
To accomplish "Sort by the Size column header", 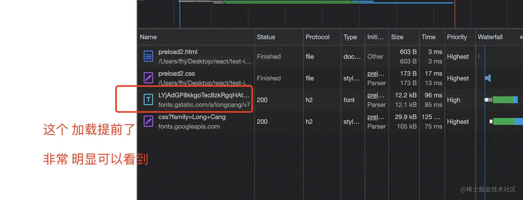I will tap(397, 37).
